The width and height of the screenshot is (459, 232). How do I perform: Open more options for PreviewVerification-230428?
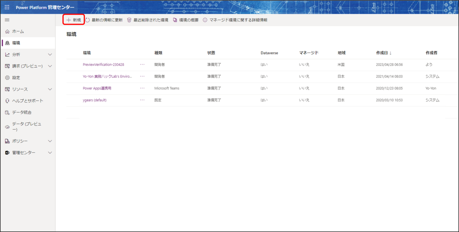(x=142, y=64)
